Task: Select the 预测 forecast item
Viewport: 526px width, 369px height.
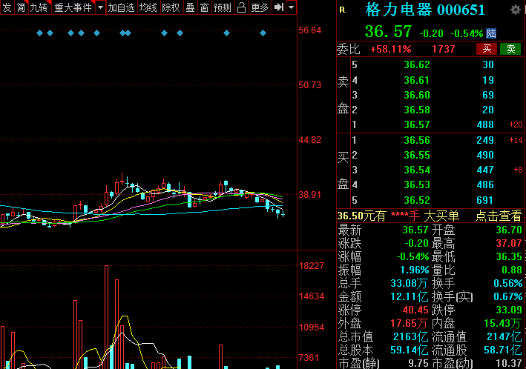Action: [x=222, y=7]
